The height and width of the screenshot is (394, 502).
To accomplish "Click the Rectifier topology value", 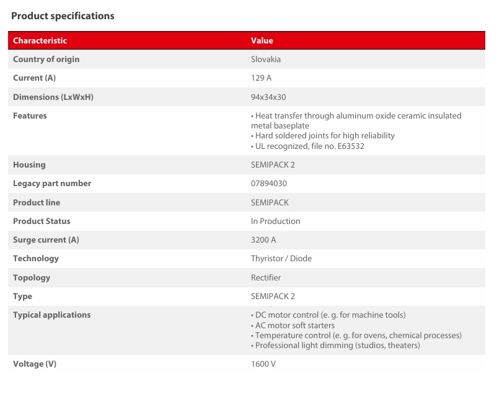I will point(266,277).
